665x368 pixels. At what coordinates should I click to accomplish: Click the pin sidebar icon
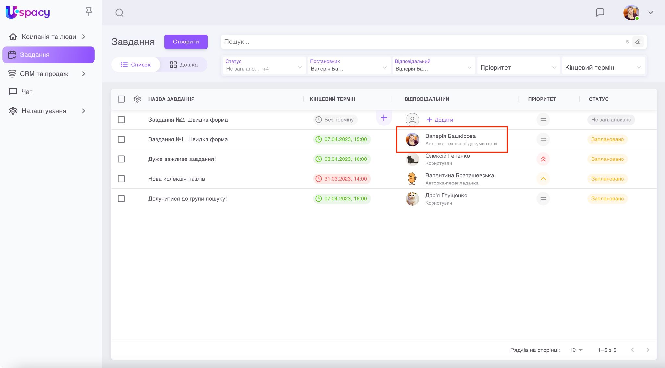pyautogui.click(x=89, y=12)
